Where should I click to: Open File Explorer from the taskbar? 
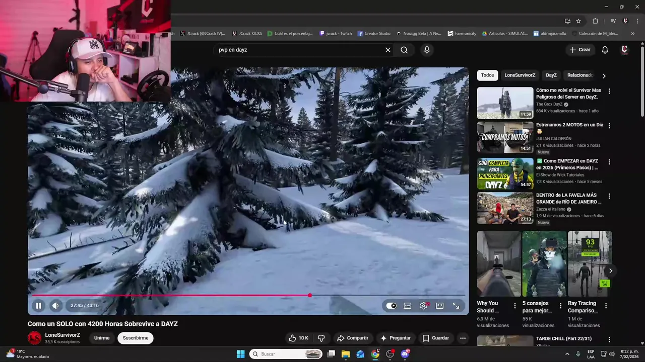click(346, 354)
